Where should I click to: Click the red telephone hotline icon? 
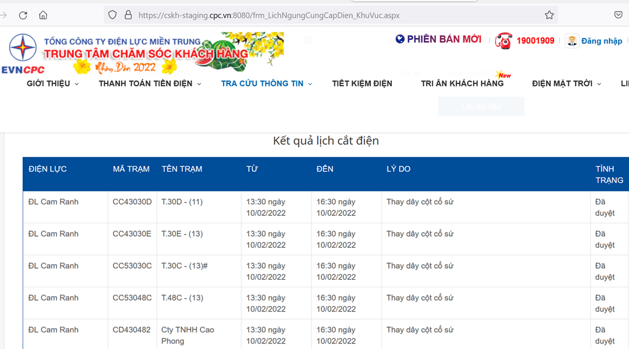pyautogui.click(x=504, y=40)
